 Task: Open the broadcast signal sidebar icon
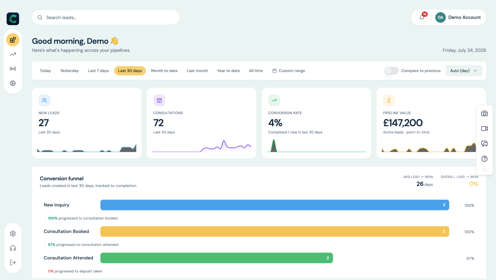tap(13, 69)
